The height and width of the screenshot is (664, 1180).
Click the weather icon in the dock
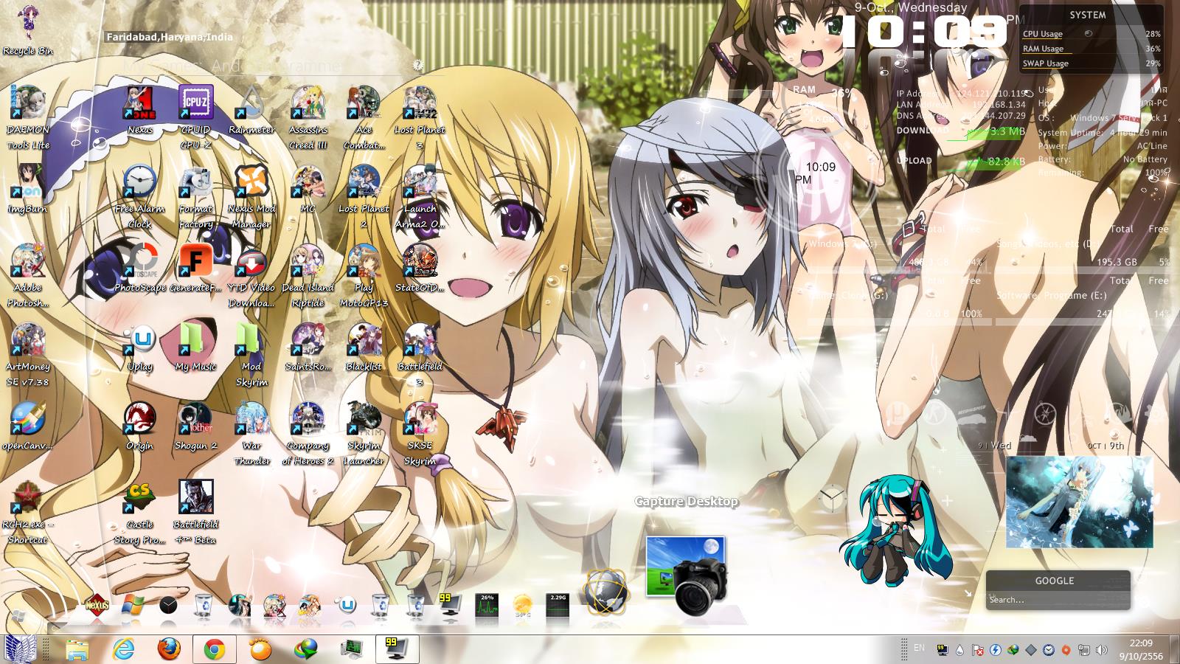[523, 606]
